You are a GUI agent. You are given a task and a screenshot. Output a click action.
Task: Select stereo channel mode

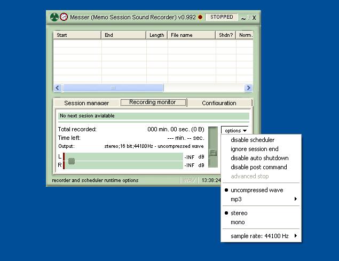[261, 213]
